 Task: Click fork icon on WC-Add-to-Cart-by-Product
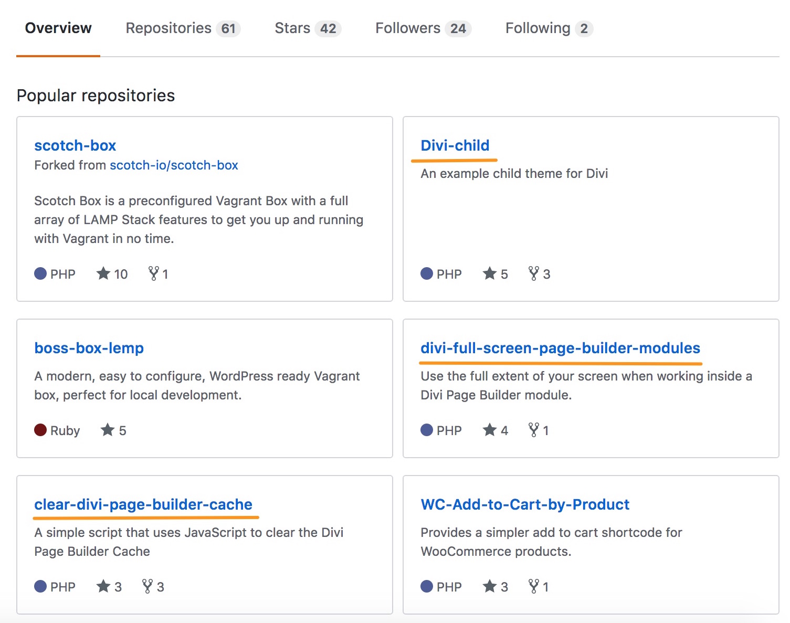534,586
